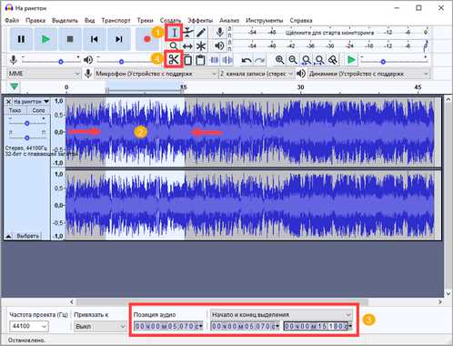Adjust the track gain slider
453x346 pixels.
click(x=27, y=123)
